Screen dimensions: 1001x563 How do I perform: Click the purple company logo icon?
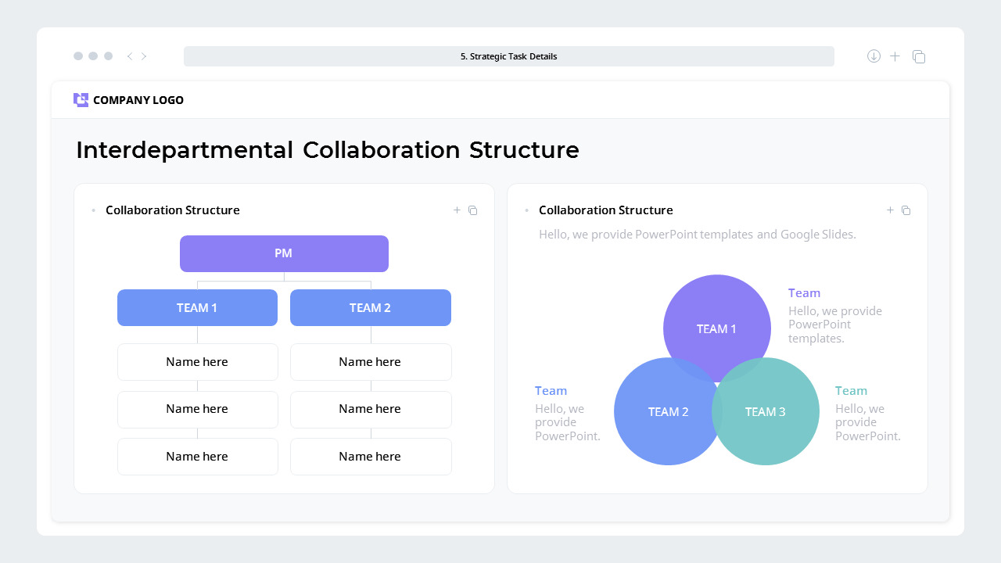click(x=81, y=100)
